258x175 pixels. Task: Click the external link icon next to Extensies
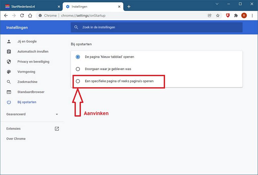pyautogui.click(x=57, y=129)
